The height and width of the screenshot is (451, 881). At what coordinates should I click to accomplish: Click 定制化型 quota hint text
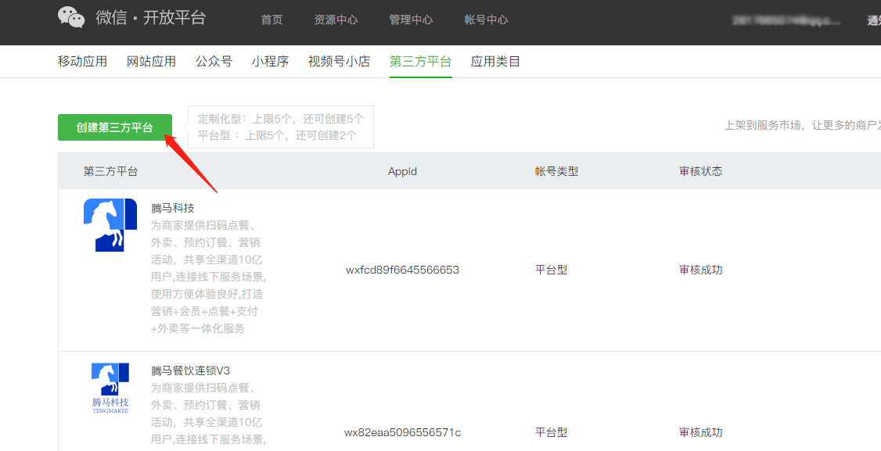(281, 119)
